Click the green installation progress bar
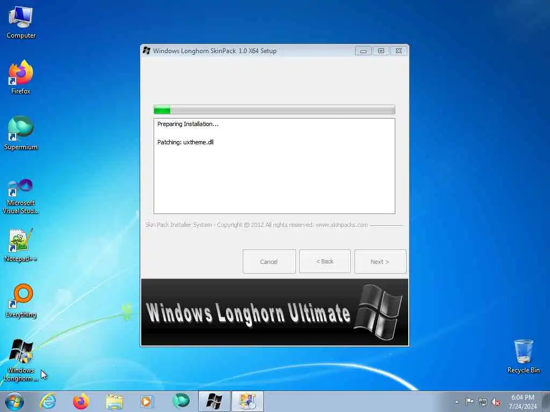The height and width of the screenshot is (412, 550). point(274,109)
